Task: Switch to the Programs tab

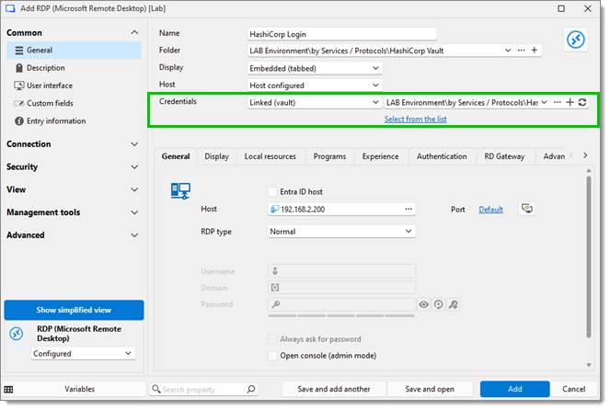Action: [330, 156]
